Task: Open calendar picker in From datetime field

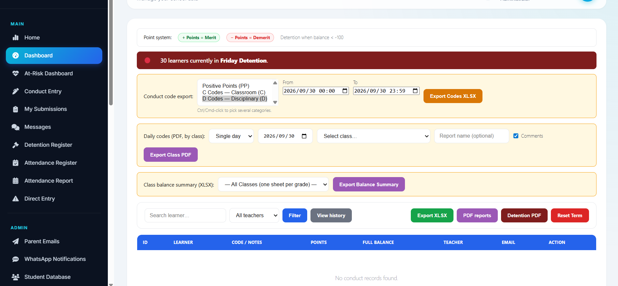Action: click(x=345, y=91)
